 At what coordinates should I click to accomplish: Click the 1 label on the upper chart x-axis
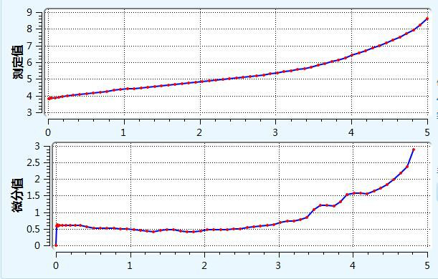(123, 132)
